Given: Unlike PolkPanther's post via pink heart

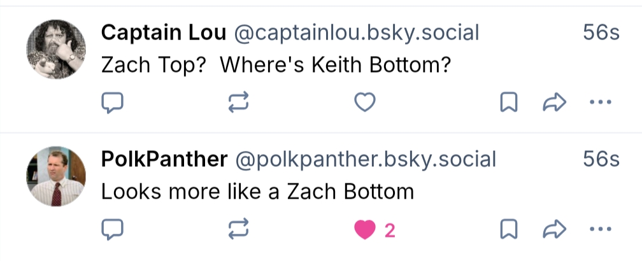Looking at the screenshot, I should [x=365, y=230].
